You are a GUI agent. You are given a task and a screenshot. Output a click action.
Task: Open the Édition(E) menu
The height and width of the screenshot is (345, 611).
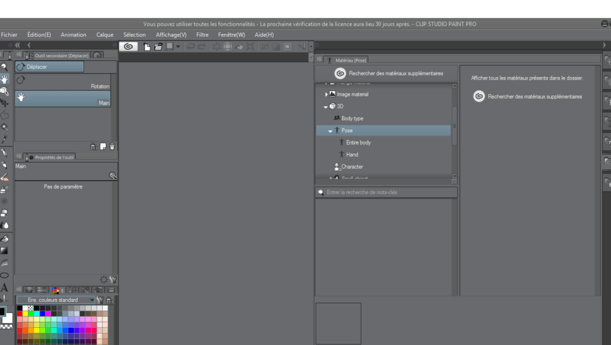point(39,35)
